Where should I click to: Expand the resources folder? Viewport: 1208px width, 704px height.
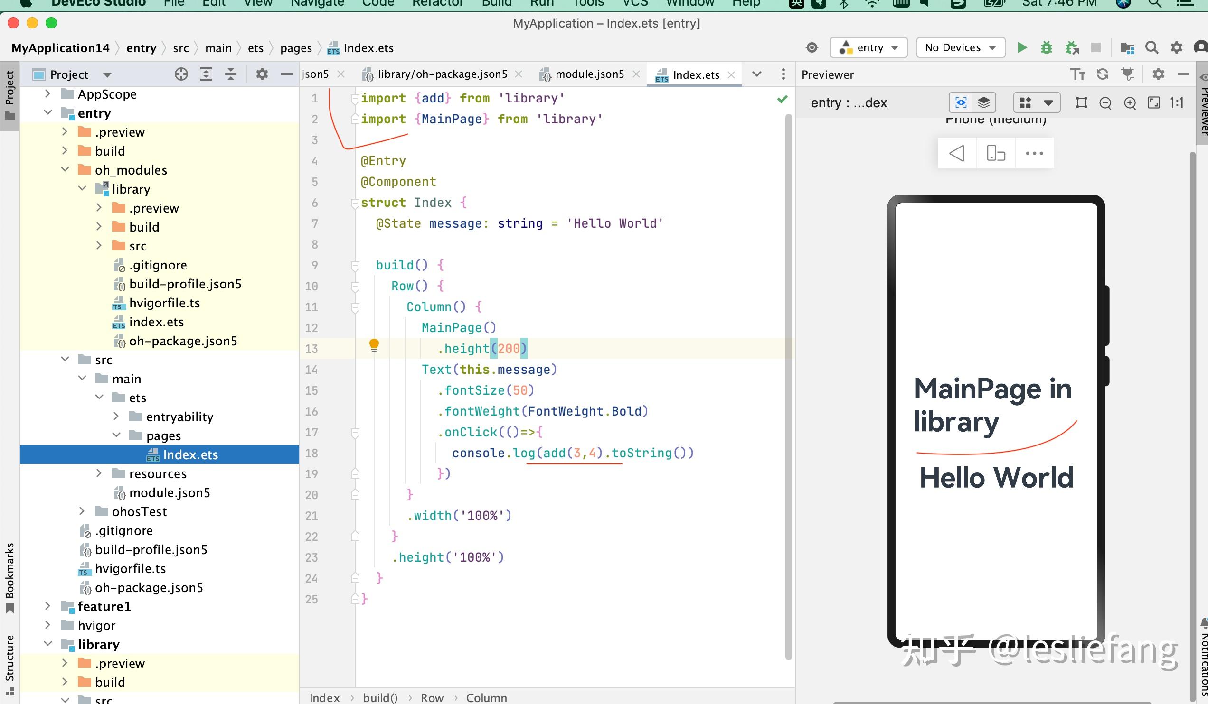click(99, 473)
